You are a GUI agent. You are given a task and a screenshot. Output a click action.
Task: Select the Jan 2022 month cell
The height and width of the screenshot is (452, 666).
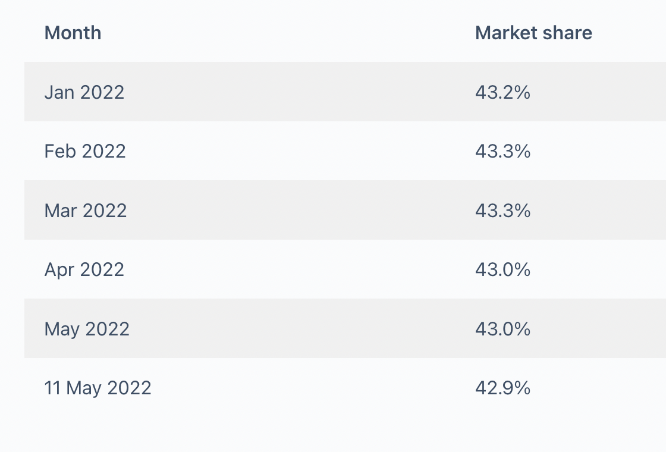coord(84,92)
